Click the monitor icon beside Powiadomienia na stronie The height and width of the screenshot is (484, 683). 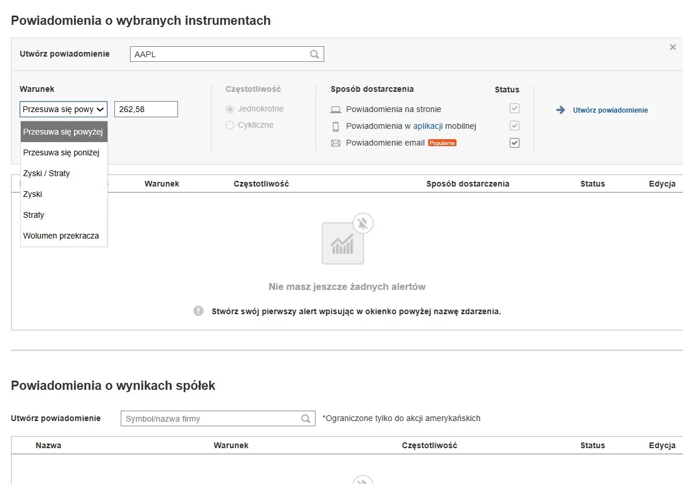point(336,109)
